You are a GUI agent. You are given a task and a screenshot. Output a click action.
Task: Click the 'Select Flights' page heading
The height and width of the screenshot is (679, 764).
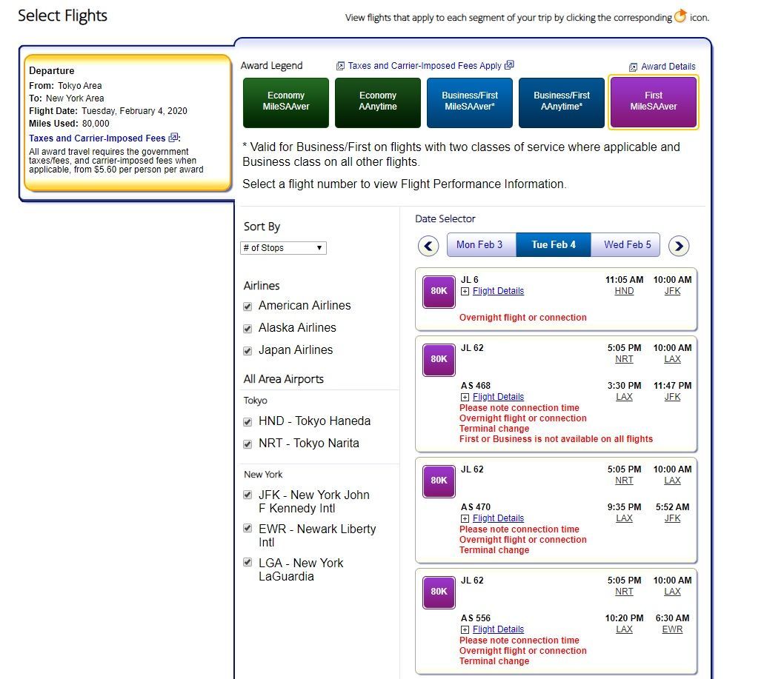coord(62,16)
